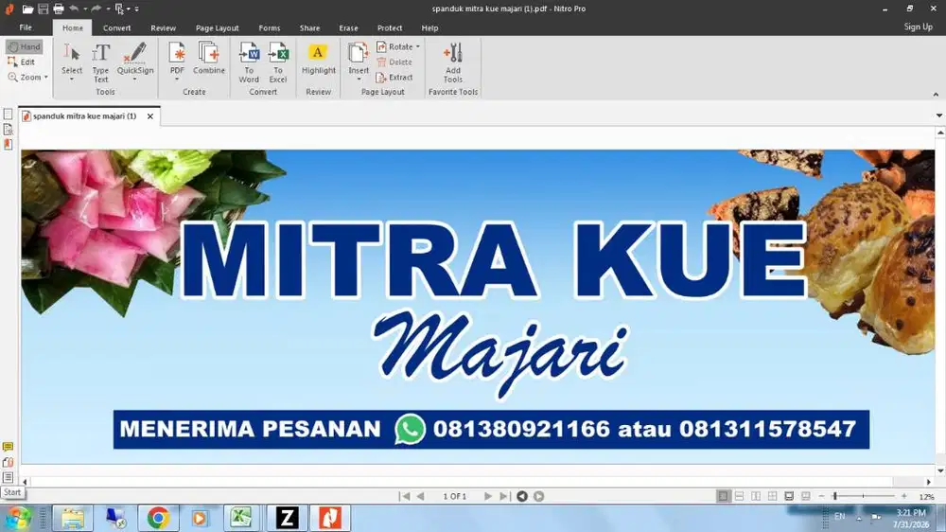The height and width of the screenshot is (532, 946).
Task: Enable Continuous page view mode
Action: point(739,496)
